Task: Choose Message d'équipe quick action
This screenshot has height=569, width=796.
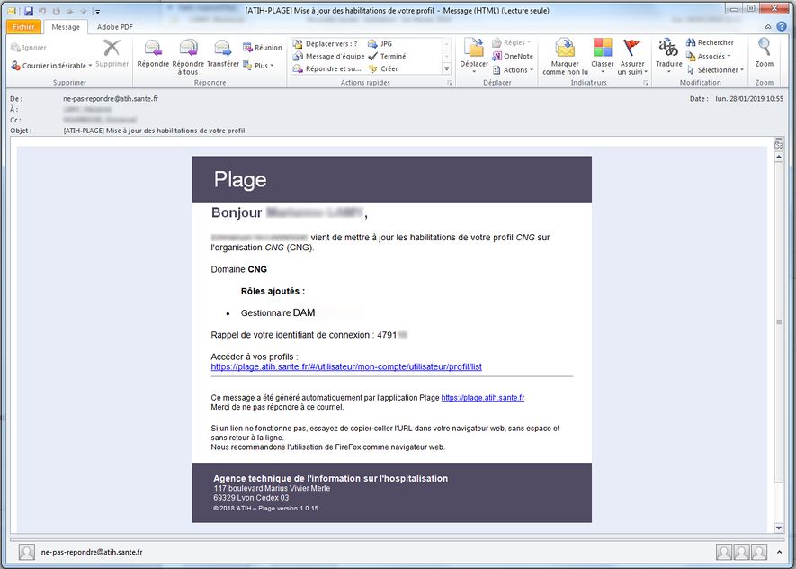Action: click(329, 56)
